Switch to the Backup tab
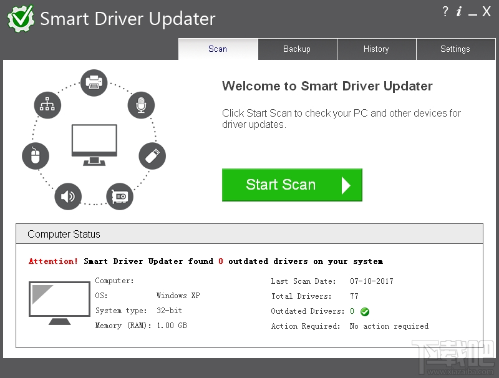 [297, 49]
